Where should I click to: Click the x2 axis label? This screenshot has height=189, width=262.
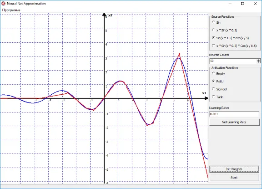(110, 15)
